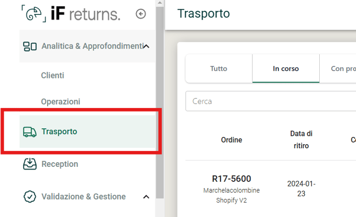Click the Analitica dashboard icon

pyautogui.click(x=29, y=47)
